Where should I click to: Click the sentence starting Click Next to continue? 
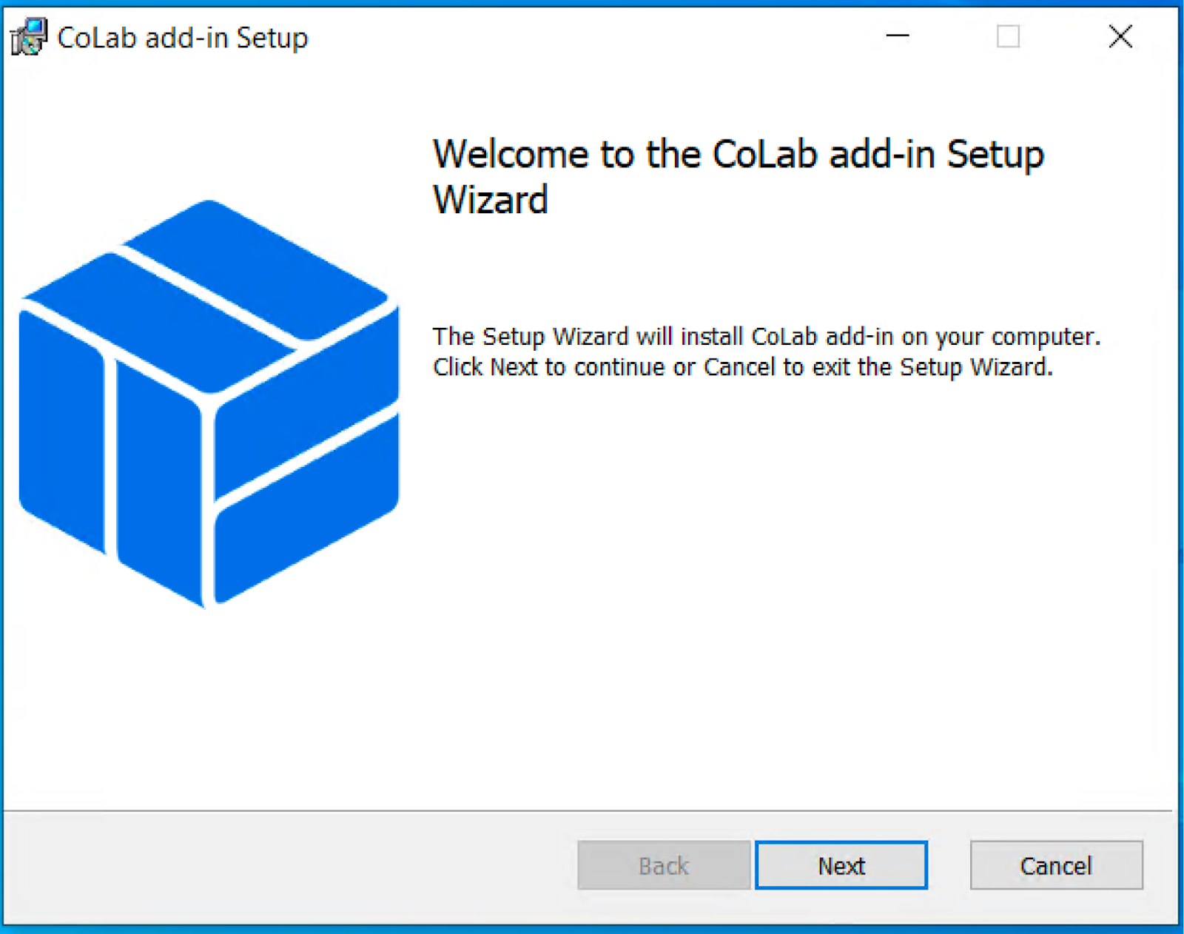(742, 367)
